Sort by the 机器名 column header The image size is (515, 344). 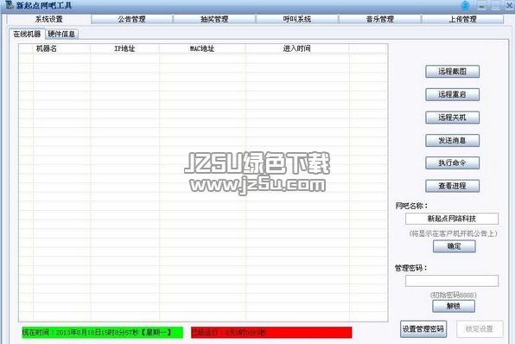61,48
